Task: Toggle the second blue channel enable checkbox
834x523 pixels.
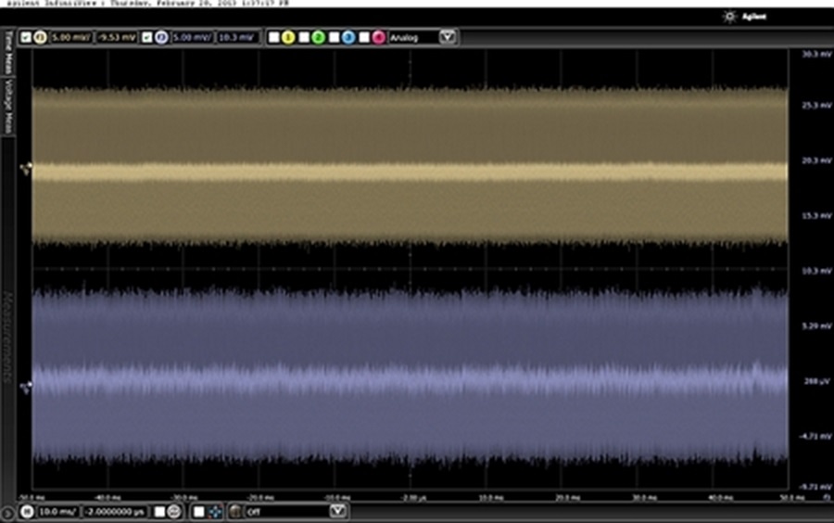Action: click(146, 37)
